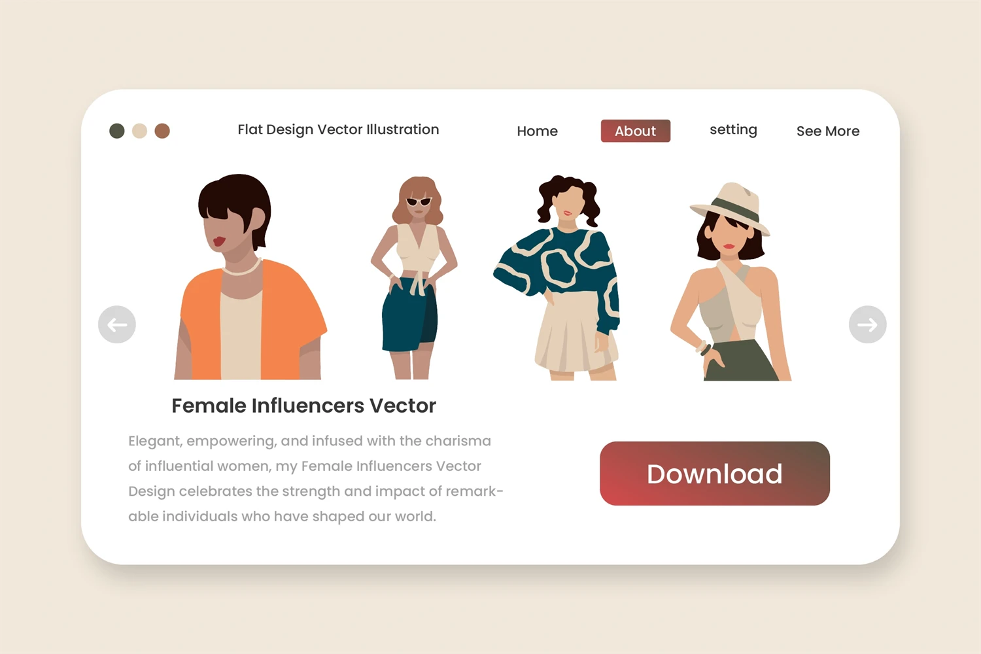
Task: Select the woman in patterned teal sweater
Action: tap(556, 277)
